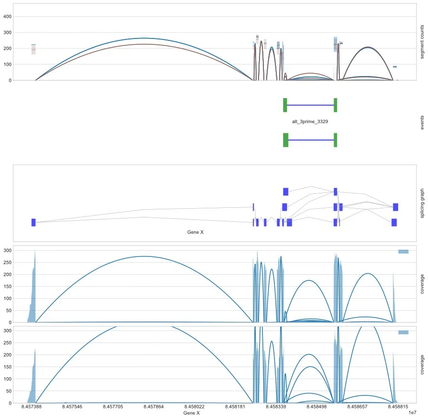Click the bottom-right blue exon in splicing graph
This screenshot has width=428, height=419.
point(394,222)
